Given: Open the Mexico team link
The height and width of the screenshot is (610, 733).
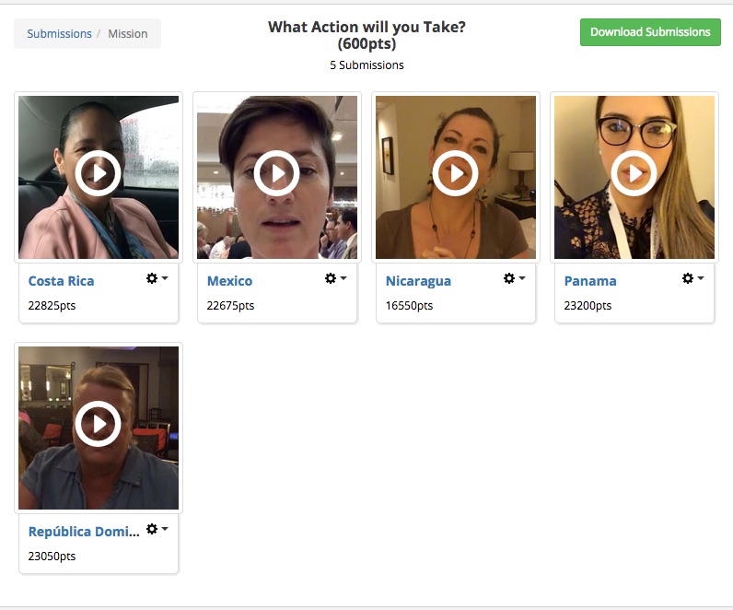Looking at the screenshot, I should click(229, 281).
